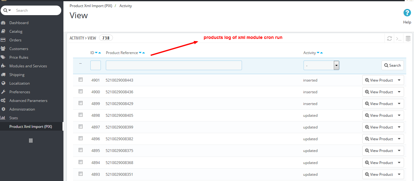Screen dimensions: 414x181
Task: Expand actions caret for row 4895
Action: pyautogui.click(x=399, y=151)
